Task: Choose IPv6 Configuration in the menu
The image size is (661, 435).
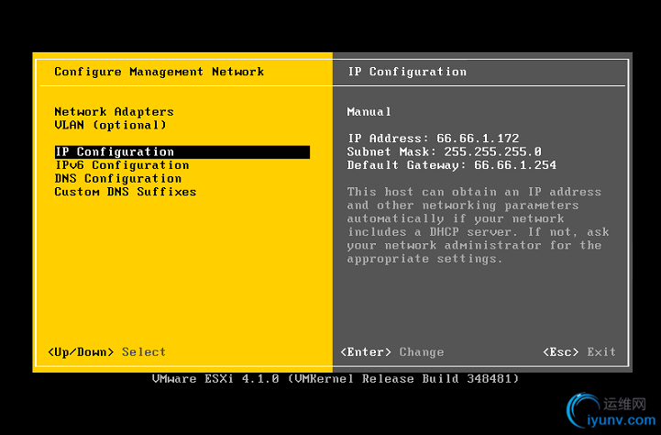Action: click(x=122, y=165)
